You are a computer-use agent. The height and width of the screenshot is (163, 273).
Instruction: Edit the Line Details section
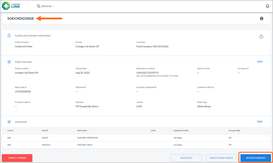click(x=260, y=121)
